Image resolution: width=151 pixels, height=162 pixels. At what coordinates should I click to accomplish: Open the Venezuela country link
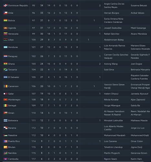(x=13, y=34)
